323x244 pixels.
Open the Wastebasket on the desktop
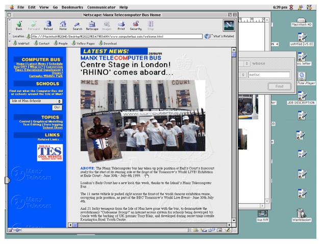(301, 214)
